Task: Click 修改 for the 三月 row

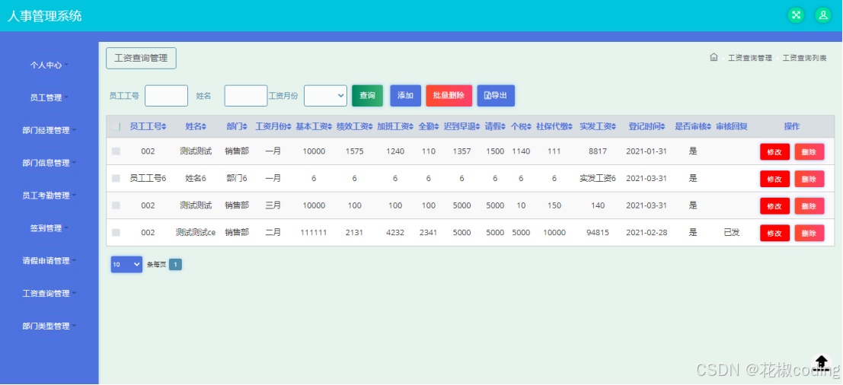Action: coord(774,205)
